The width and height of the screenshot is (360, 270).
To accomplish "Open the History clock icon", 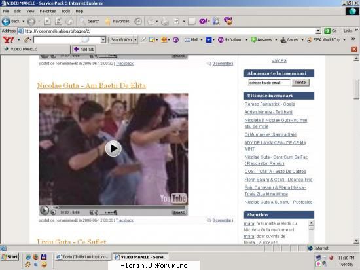I will (138, 21).
